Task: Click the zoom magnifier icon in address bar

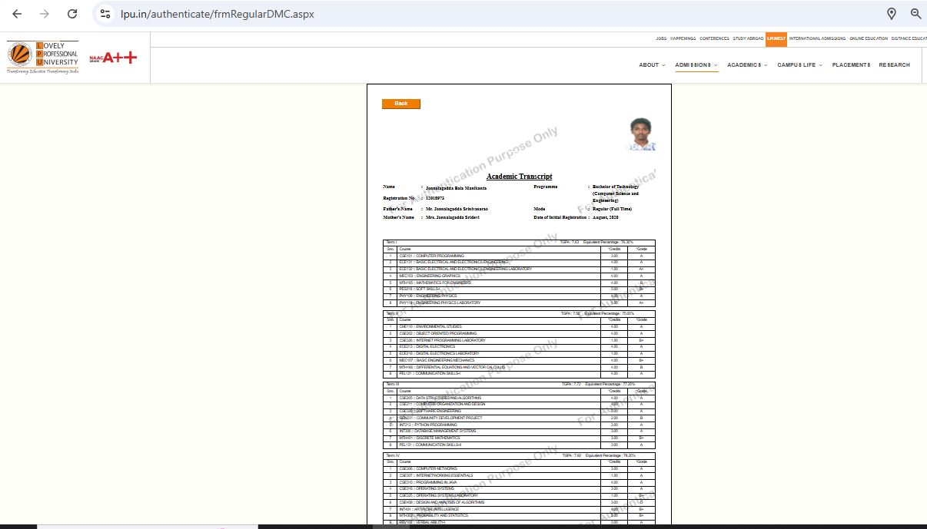Action: coord(915,14)
